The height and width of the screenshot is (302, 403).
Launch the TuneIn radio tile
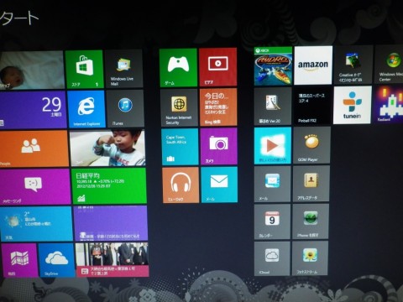353,105
